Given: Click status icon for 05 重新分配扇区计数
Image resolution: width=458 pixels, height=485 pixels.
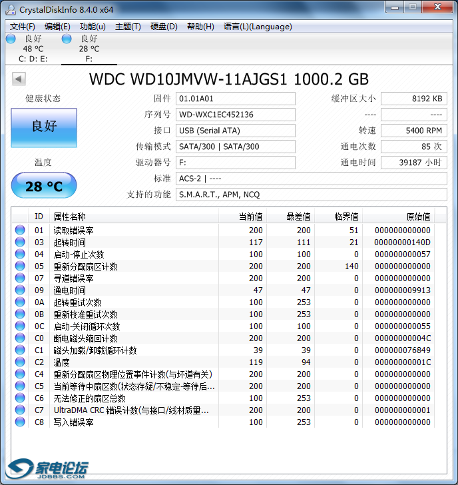Looking at the screenshot, I should 20,266.
